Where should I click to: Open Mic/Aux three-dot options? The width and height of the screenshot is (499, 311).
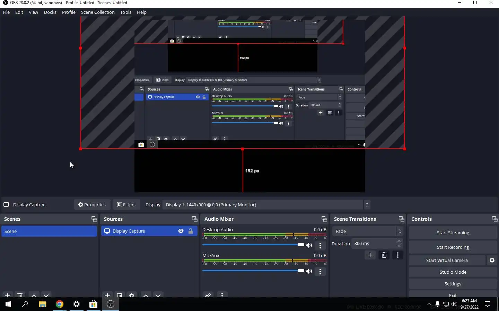[x=320, y=271]
